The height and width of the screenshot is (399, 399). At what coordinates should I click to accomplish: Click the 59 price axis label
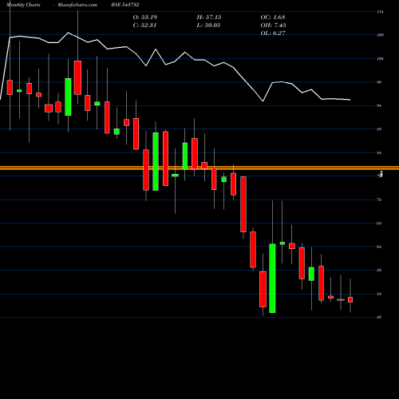tap(380, 271)
